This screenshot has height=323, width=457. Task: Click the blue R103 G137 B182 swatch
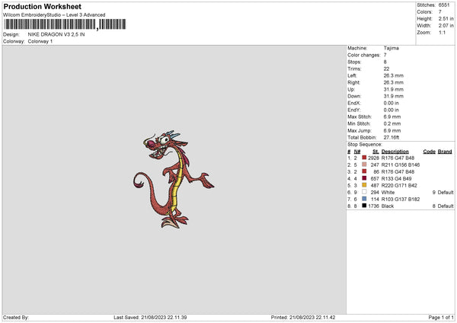364,199
